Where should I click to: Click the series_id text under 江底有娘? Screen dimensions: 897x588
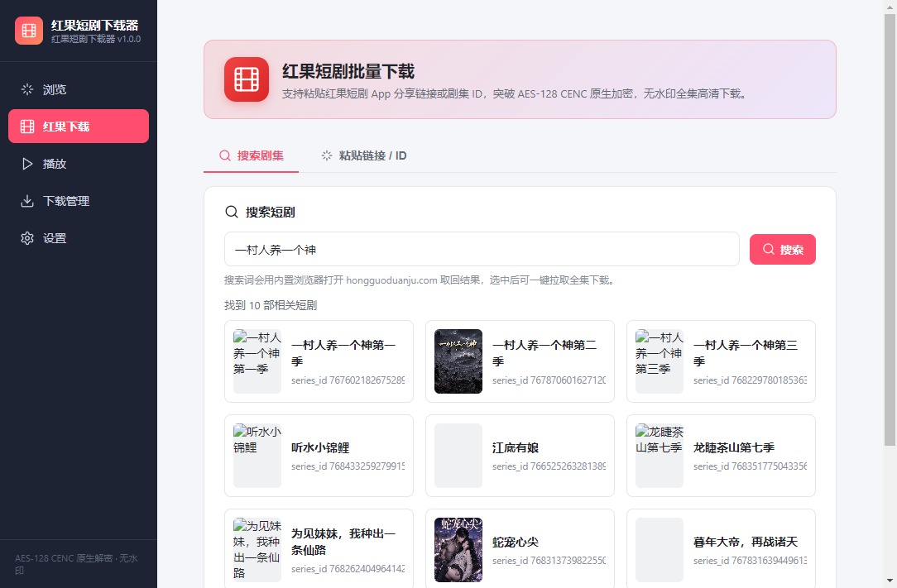[549, 466]
